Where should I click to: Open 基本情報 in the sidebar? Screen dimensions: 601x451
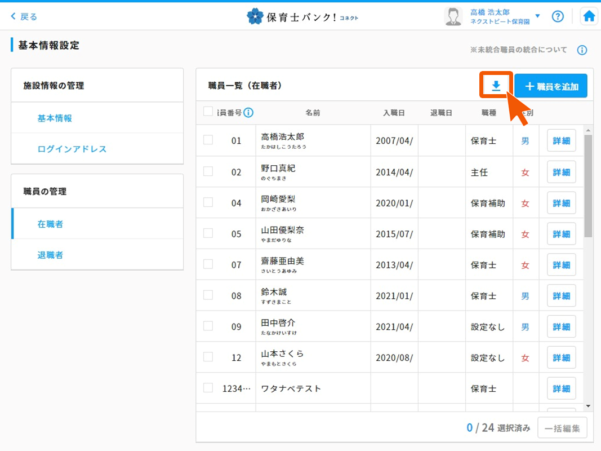tap(55, 118)
